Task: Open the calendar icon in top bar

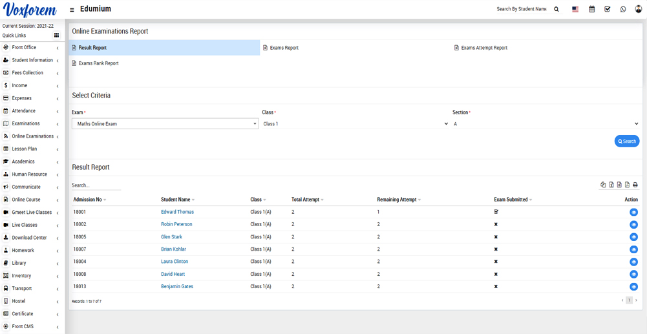Action: point(591,9)
